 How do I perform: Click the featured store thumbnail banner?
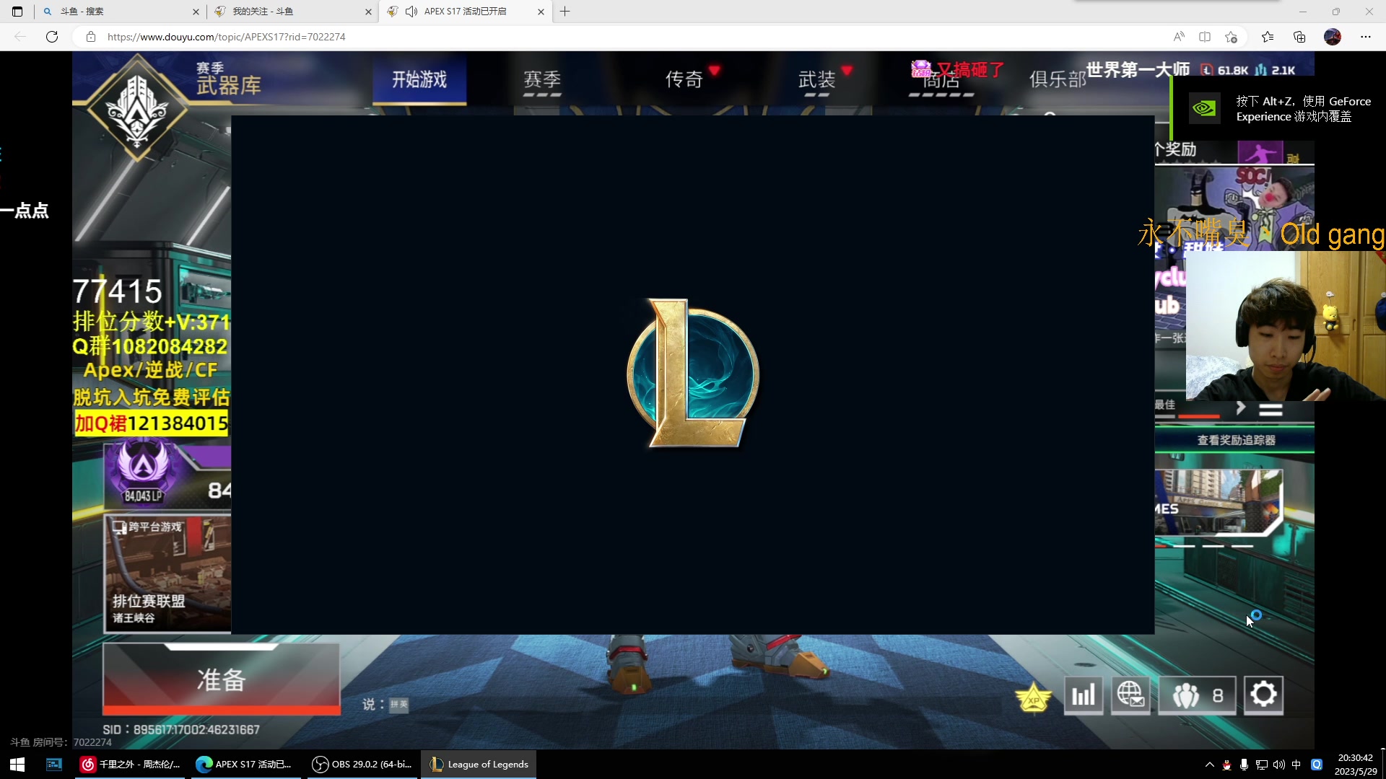pos(1219,503)
